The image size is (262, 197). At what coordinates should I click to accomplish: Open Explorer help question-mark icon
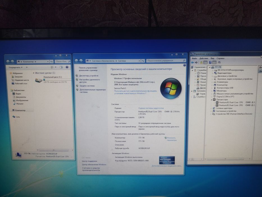click(x=67, y=67)
